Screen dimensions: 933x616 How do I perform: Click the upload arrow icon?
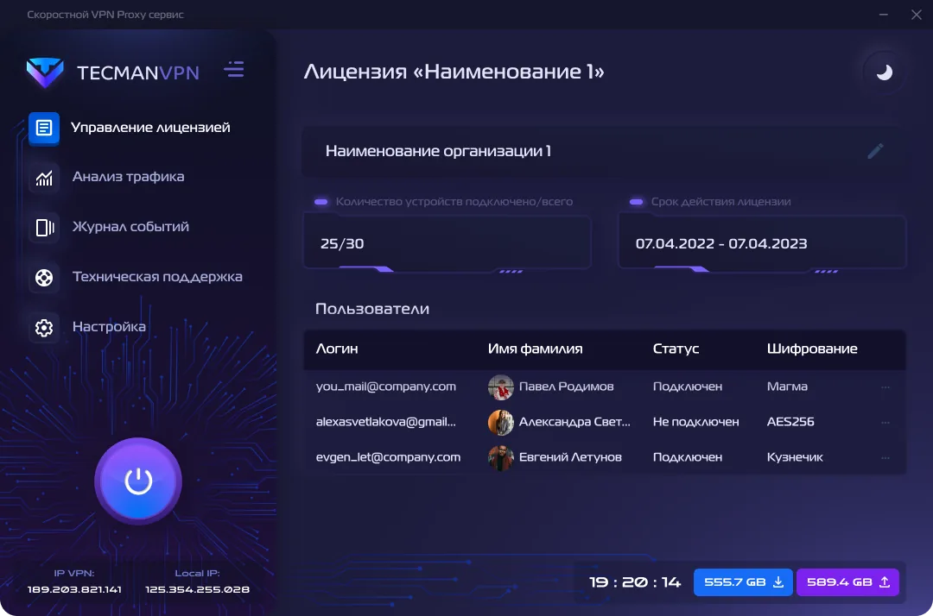885,582
